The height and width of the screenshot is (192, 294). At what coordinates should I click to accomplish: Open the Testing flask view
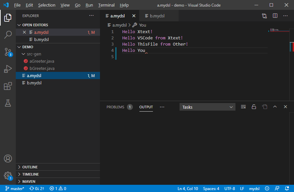(8, 103)
